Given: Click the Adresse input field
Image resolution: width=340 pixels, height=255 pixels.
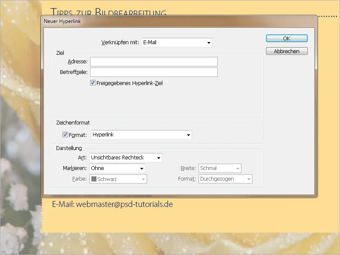Looking at the screenshot, I should click(x=154, y=62).
